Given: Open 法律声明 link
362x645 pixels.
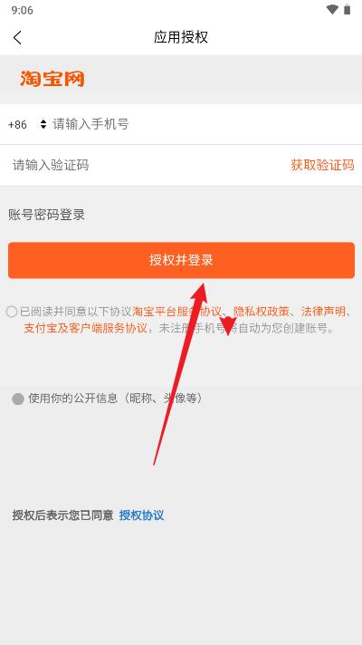Looking at the screenshot, I should point(323,312).
